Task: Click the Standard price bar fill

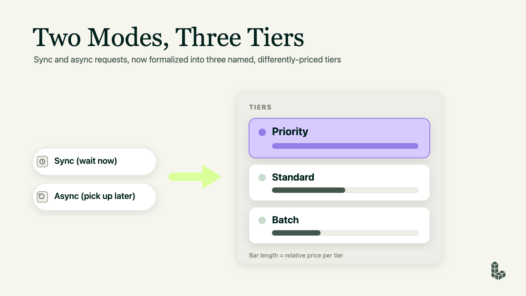Action: [x=309, y=190]
